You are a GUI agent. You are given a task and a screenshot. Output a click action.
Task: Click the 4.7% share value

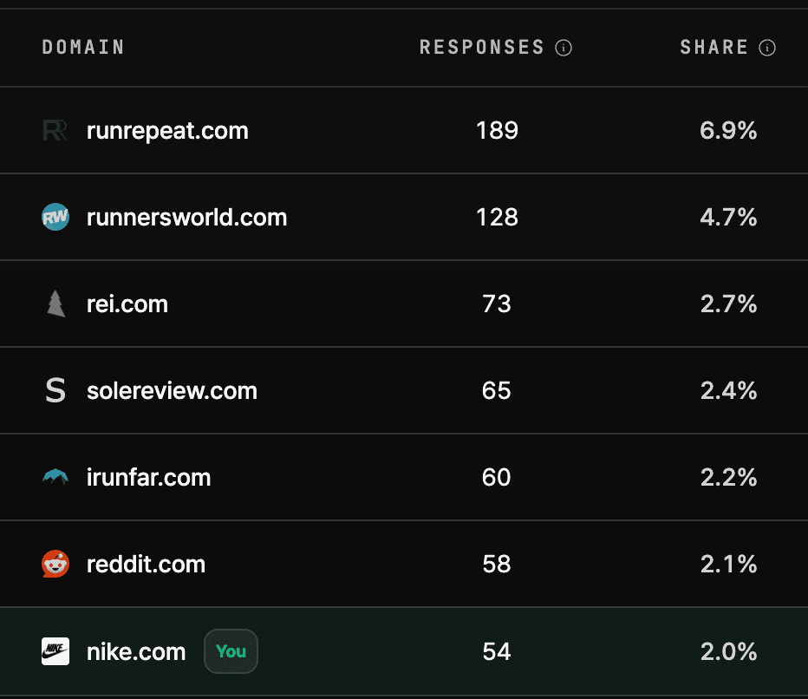point(728,217)
